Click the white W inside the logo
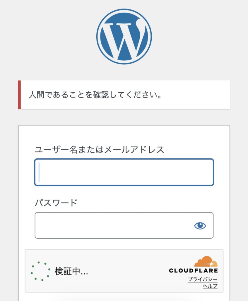Image resolution: width=248 pixels, height=301 pixels. 124,40
